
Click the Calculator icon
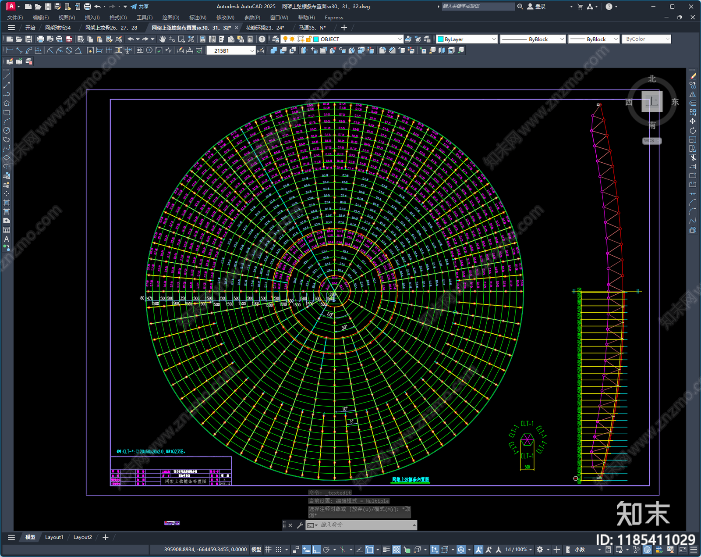[x=250, y=39]
